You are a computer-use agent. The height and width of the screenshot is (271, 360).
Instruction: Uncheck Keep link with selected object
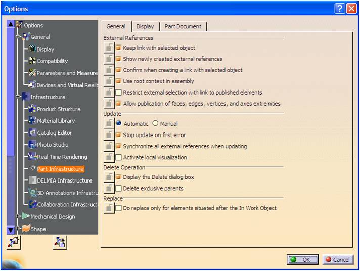[x=118, y=48]
